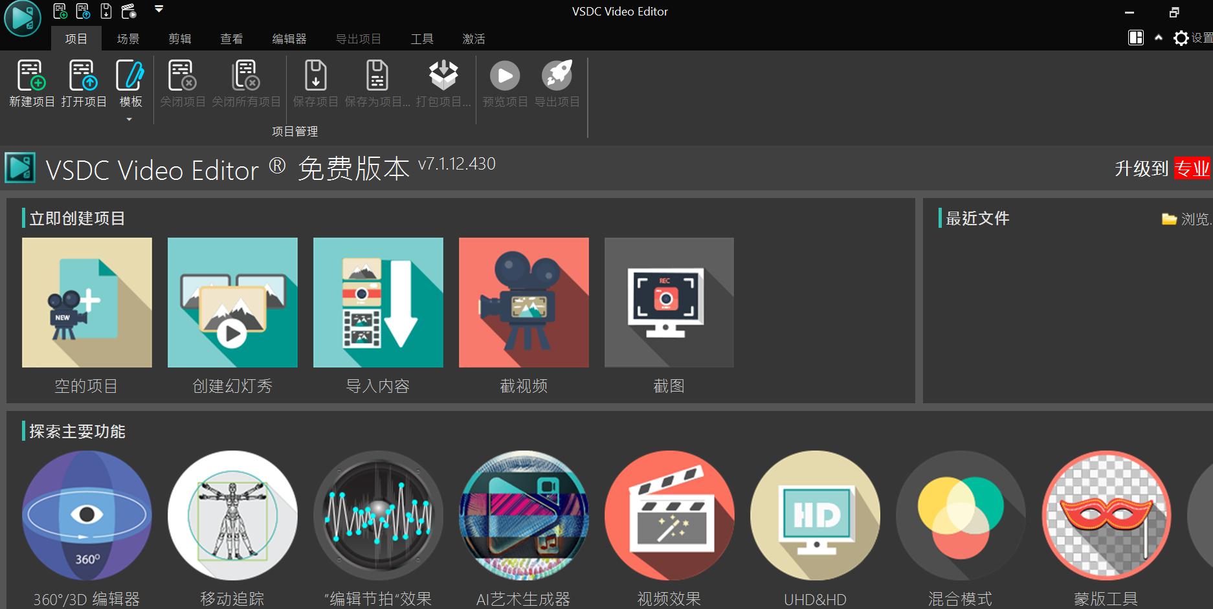
Task: Click the 升级到 专业 upgrade link
Action: [x=1163, y=169]
